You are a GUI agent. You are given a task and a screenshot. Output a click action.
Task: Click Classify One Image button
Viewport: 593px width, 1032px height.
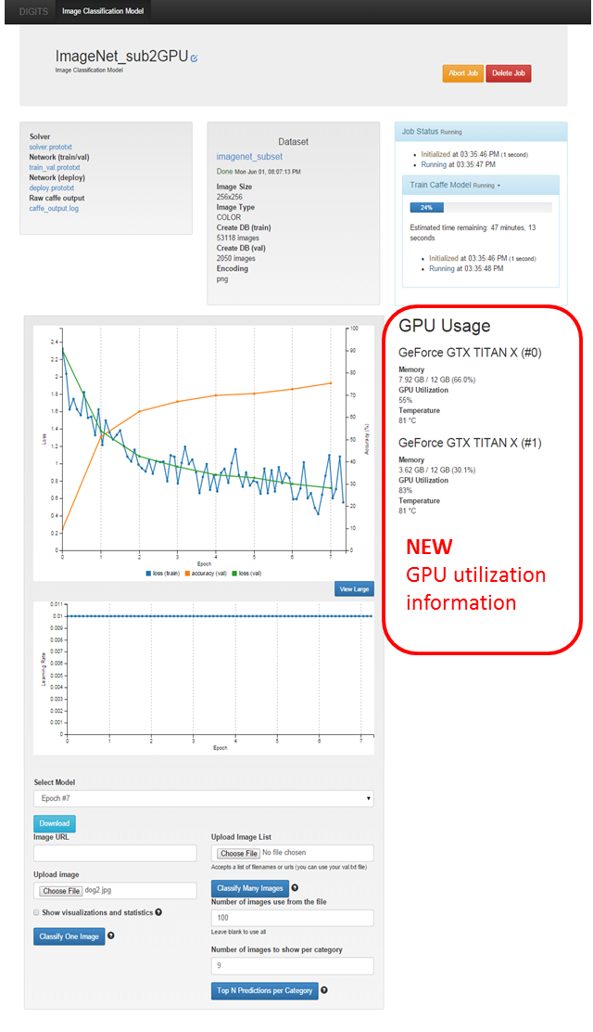click(x=69, y=936)
